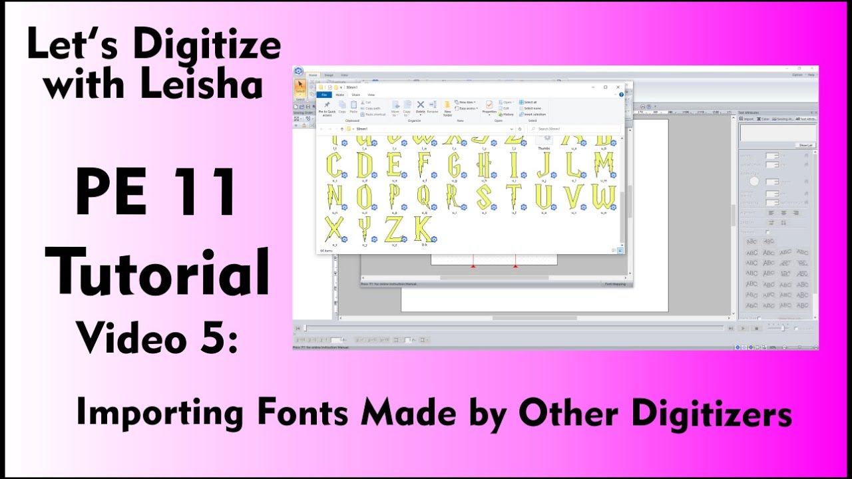This screenshot has width=852, height=479.
Task: Open Explorer quick access toolbar dropdown
Action: click(x=341, y=87)
